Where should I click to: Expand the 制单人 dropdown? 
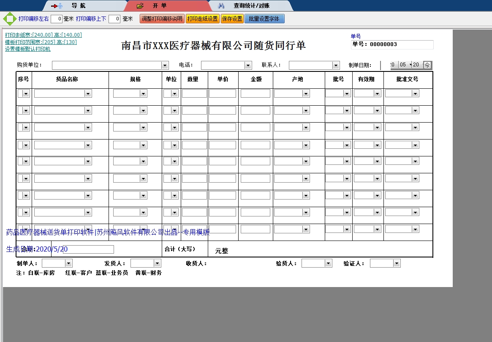(x=68, y=263)
